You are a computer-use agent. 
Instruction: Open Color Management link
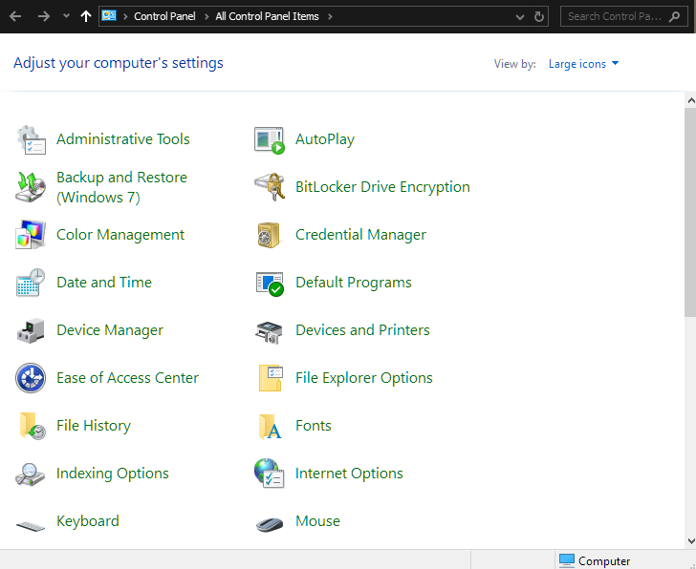coord(120,235)
